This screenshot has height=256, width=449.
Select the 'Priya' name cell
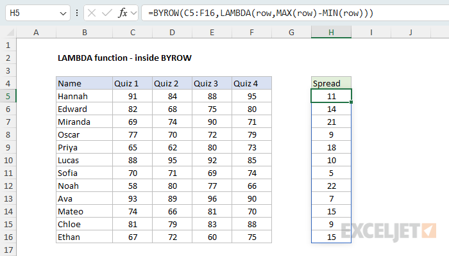85,147
